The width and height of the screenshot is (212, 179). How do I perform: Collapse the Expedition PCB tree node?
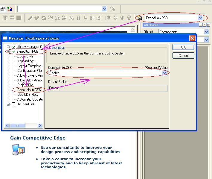pos(8,51)
